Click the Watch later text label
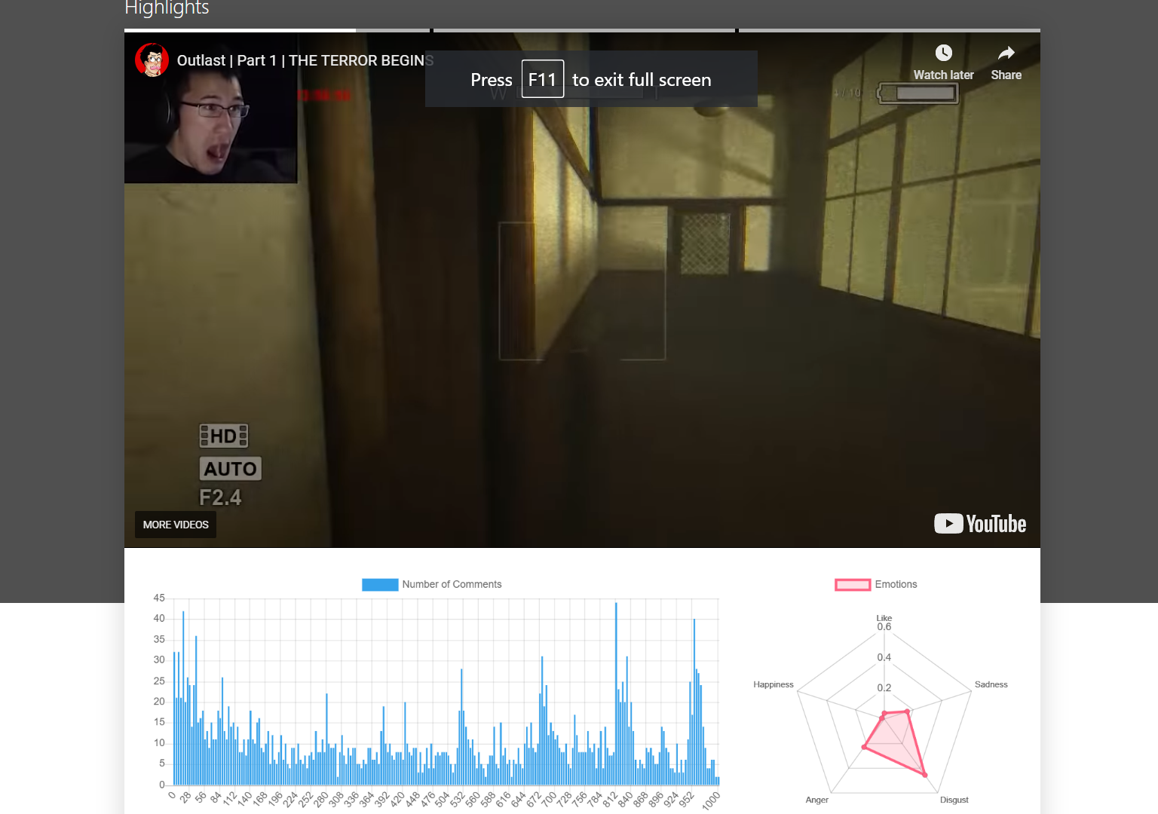Image resolution: width=1158 pixels, height=814 pixels. 943,75
